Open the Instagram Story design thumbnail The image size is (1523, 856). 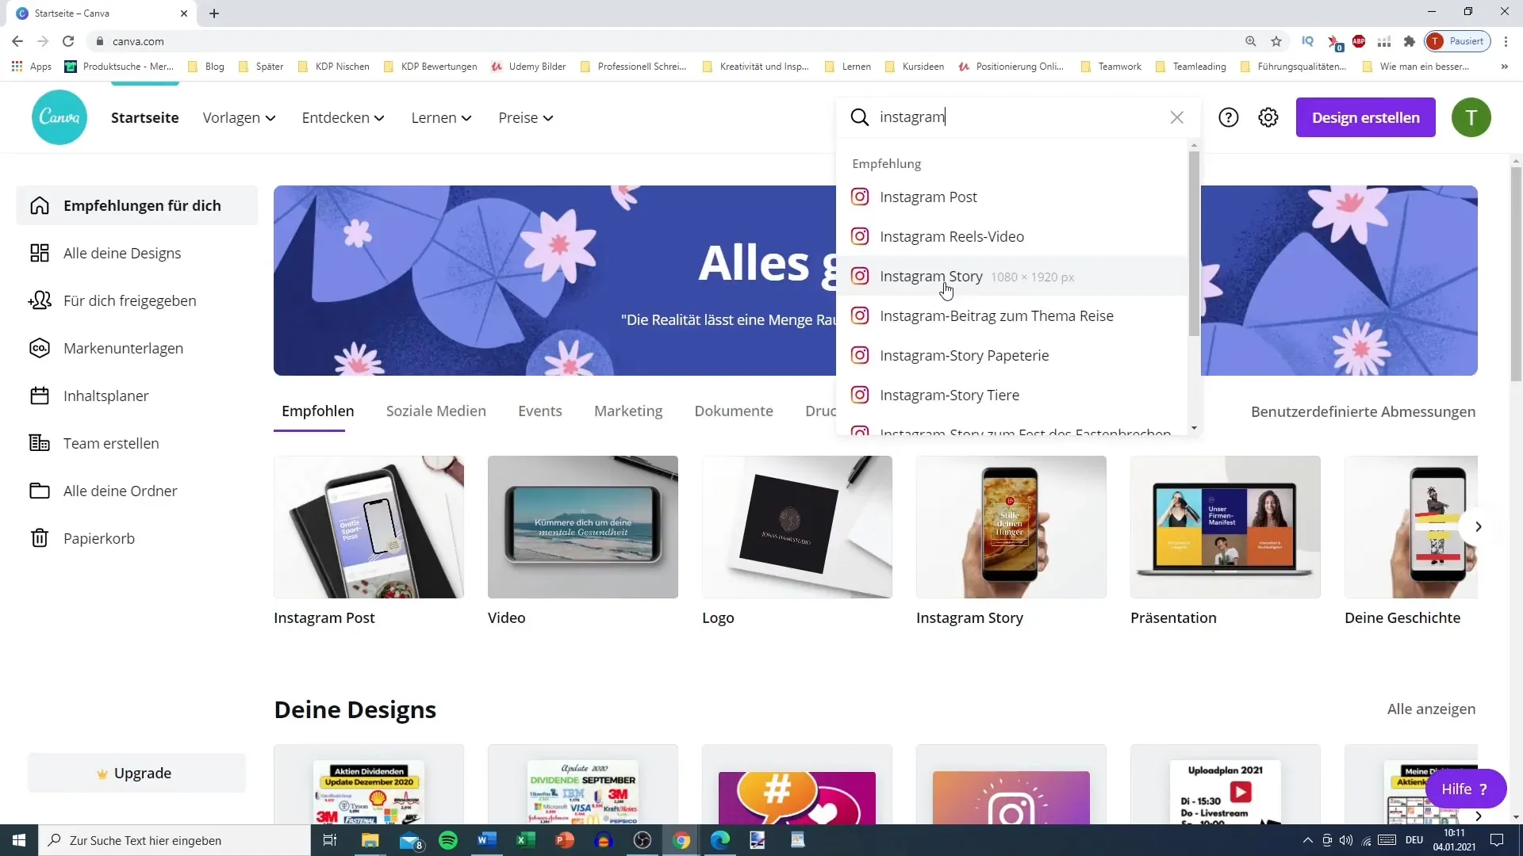click(1011, 527)
